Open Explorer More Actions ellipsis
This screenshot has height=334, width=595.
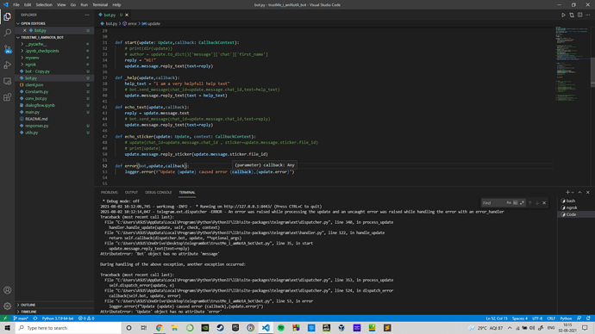[x=87, y=15]
